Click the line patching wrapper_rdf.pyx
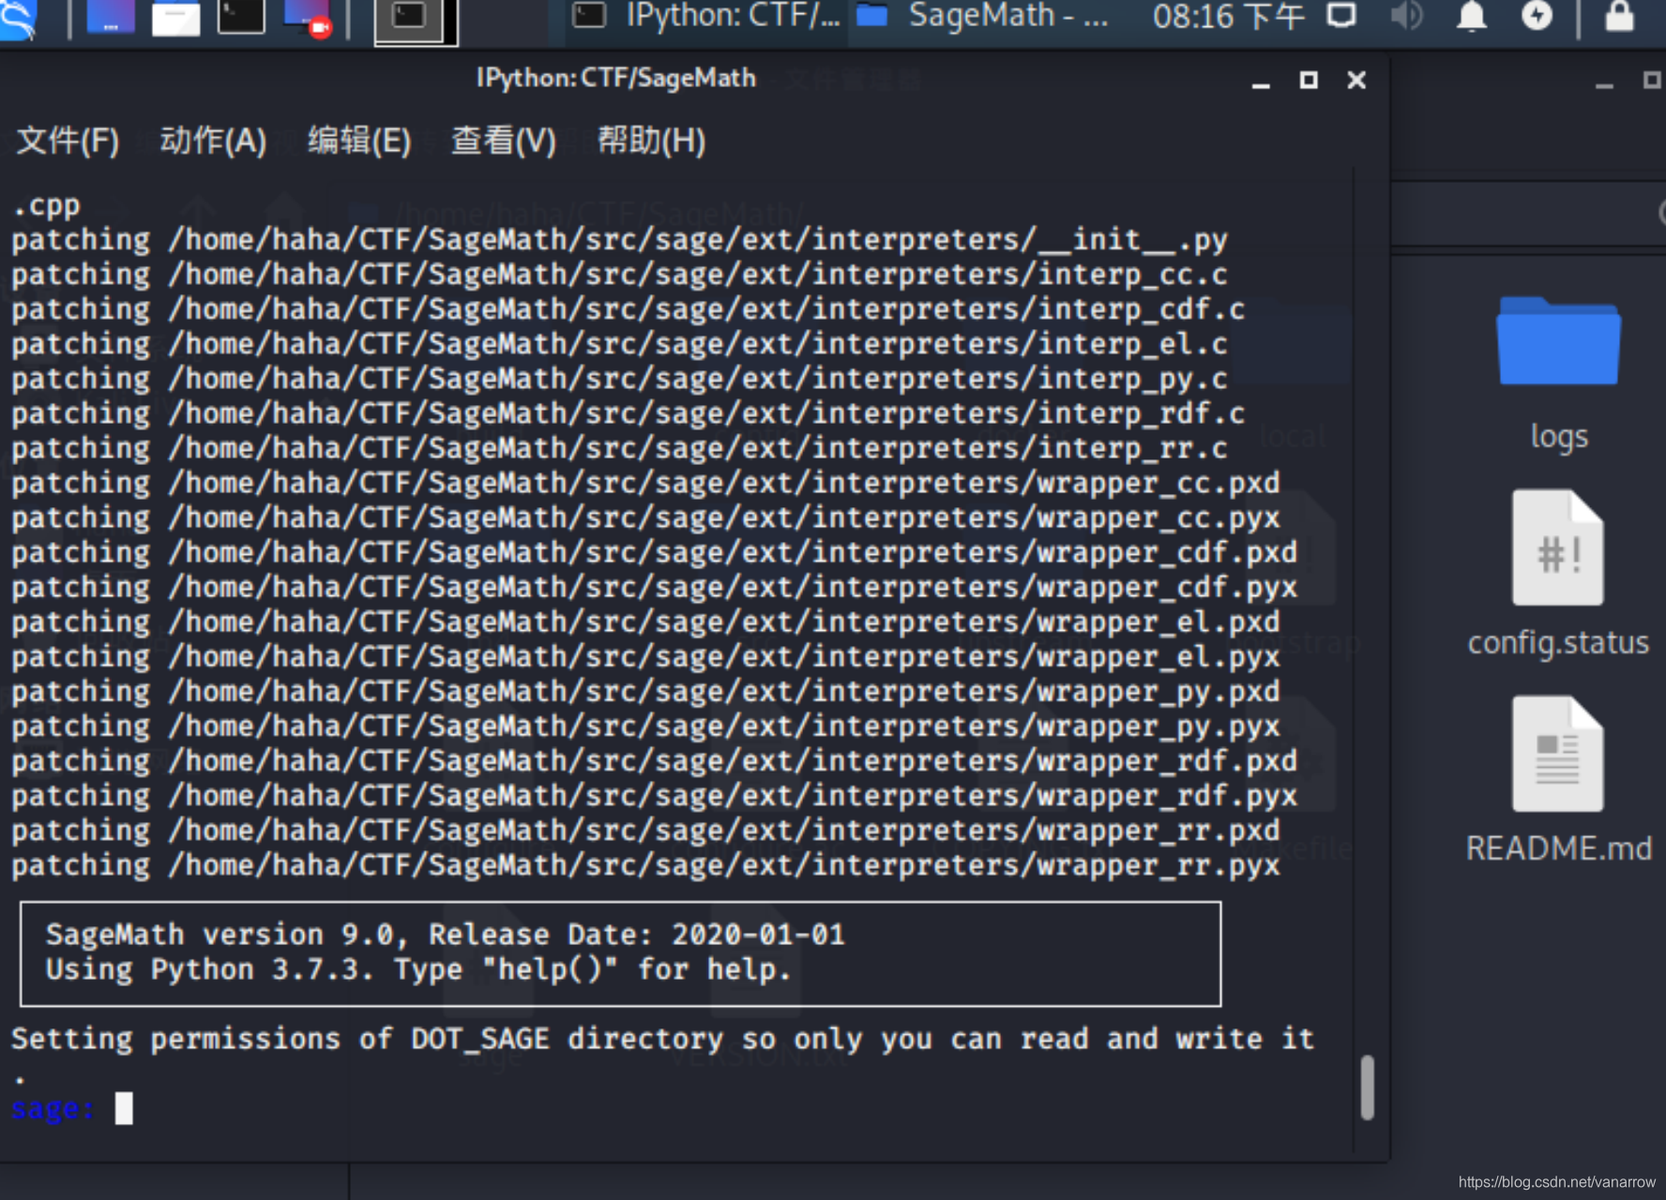This screenshot has width=1666, height=1200. pos(655,796)
